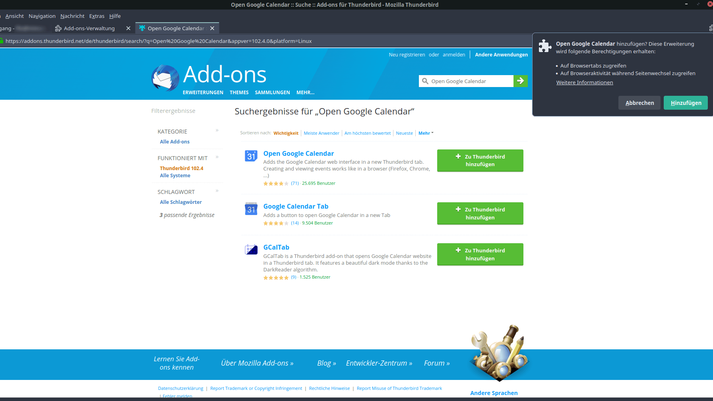Click the GCalTab add-on icon
This screenshot has width=713, height=401.
tap(251, 250)
